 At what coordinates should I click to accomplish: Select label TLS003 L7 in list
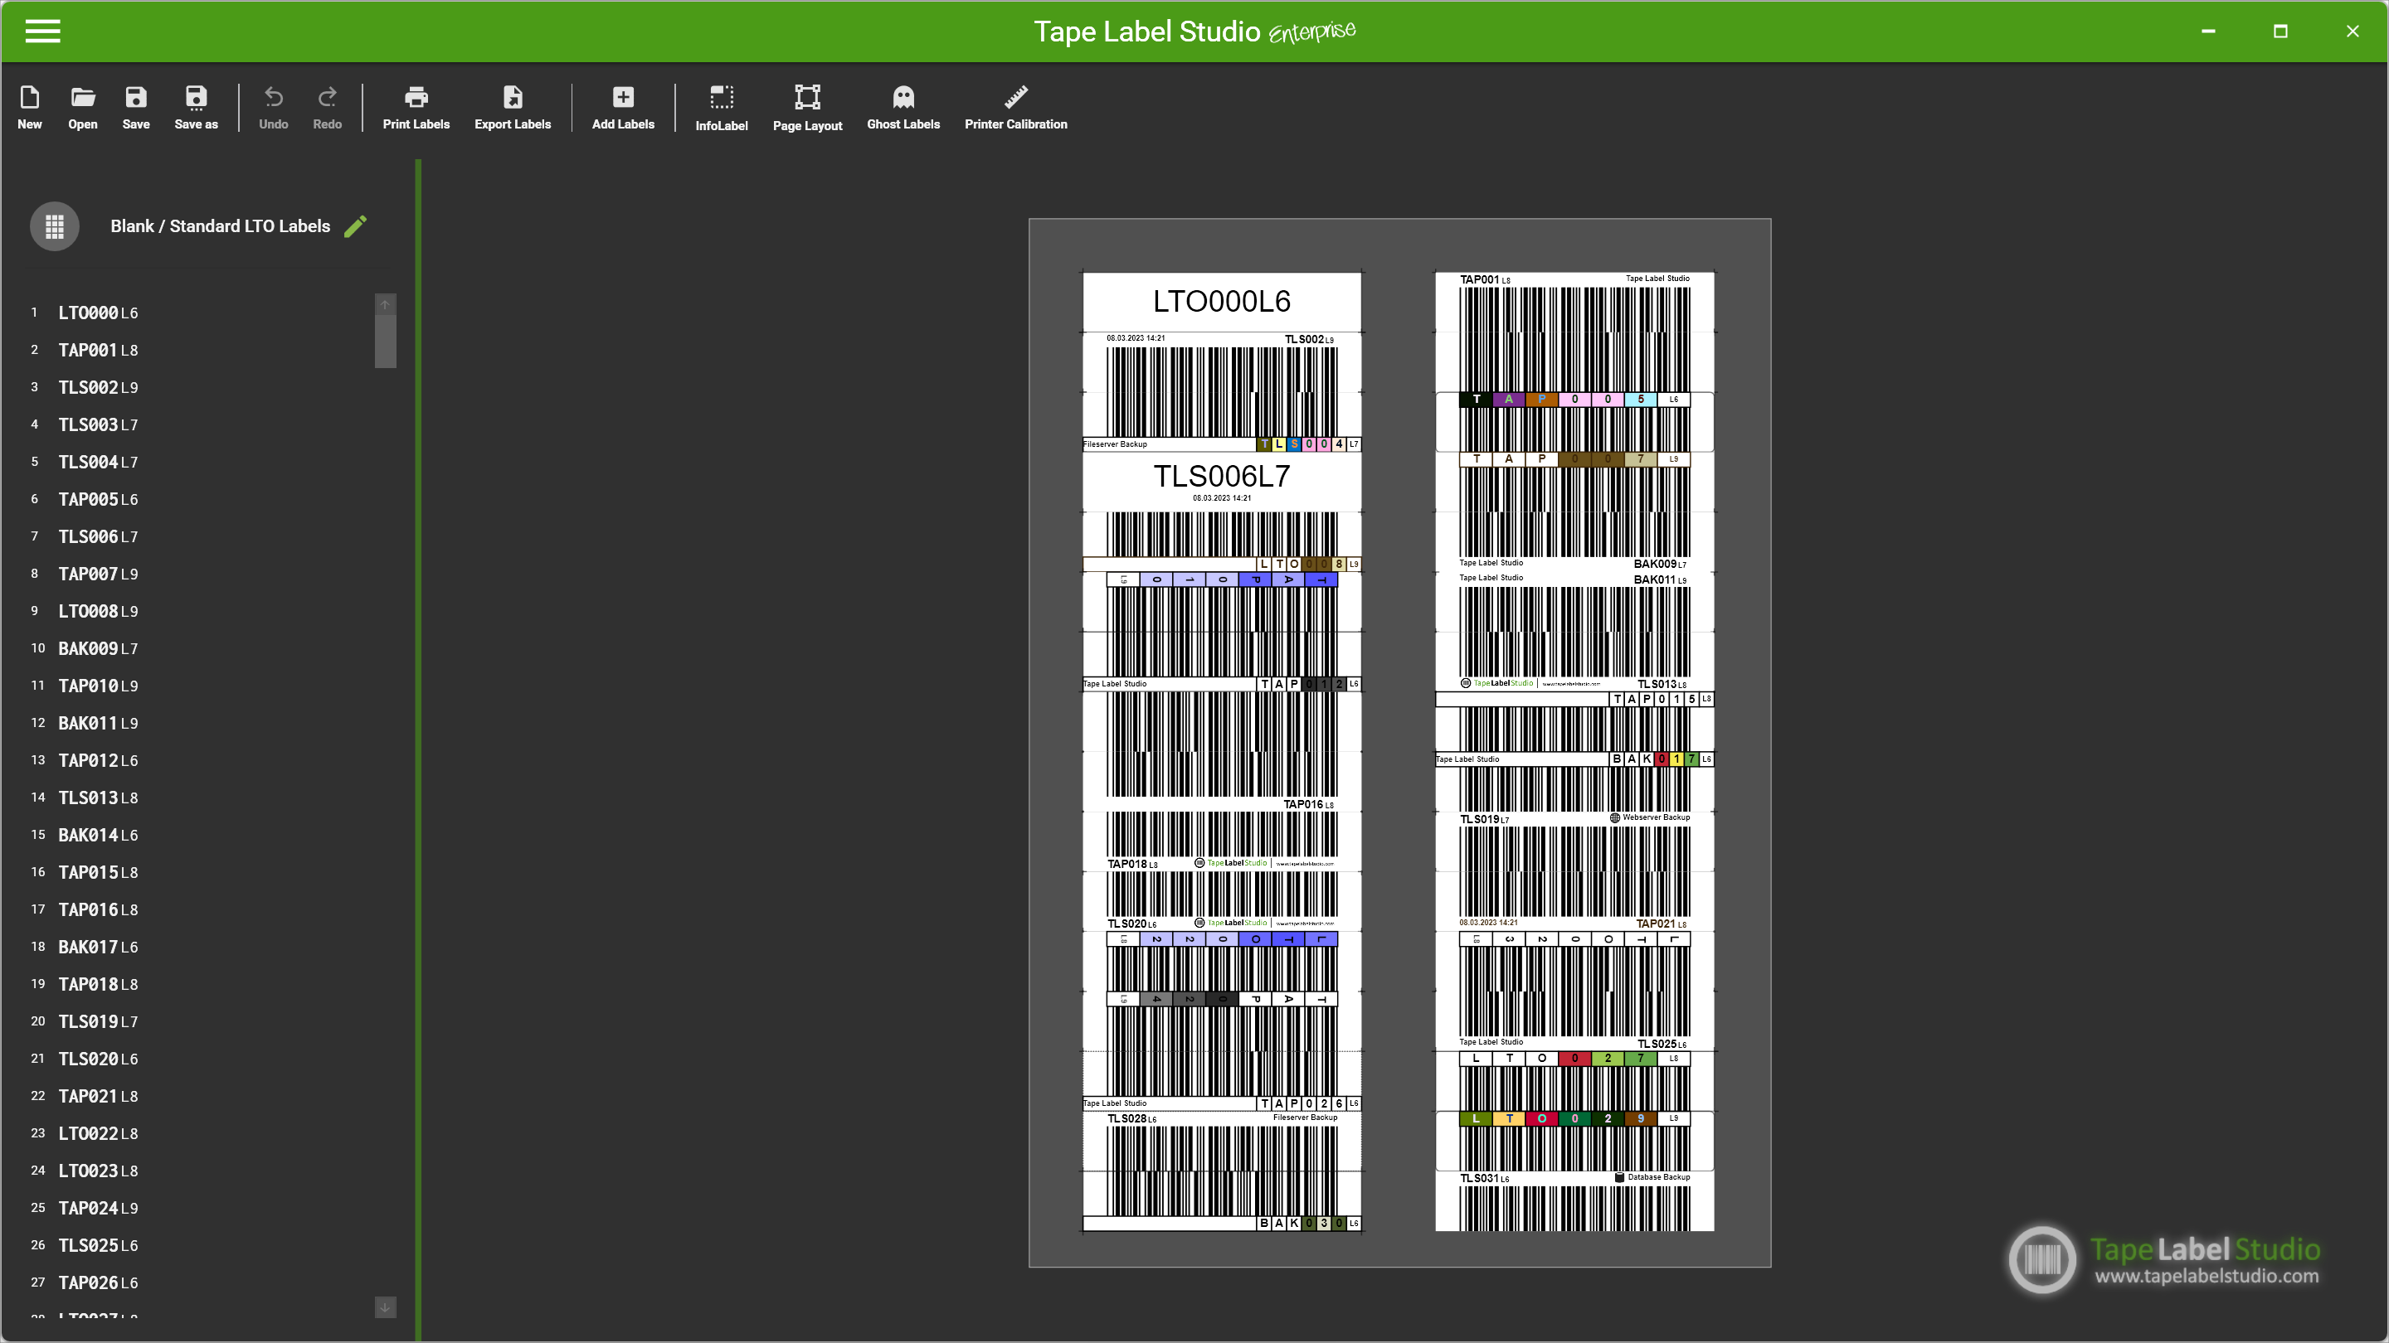(97, 424)
